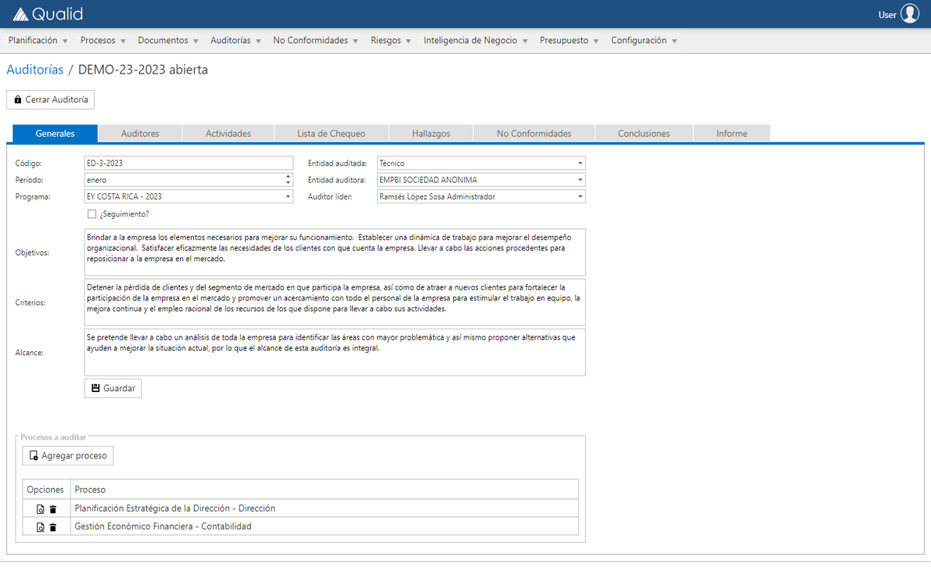
Task: Delete the Gestión Económico Financiera process
Action: [x=52, y=526]
